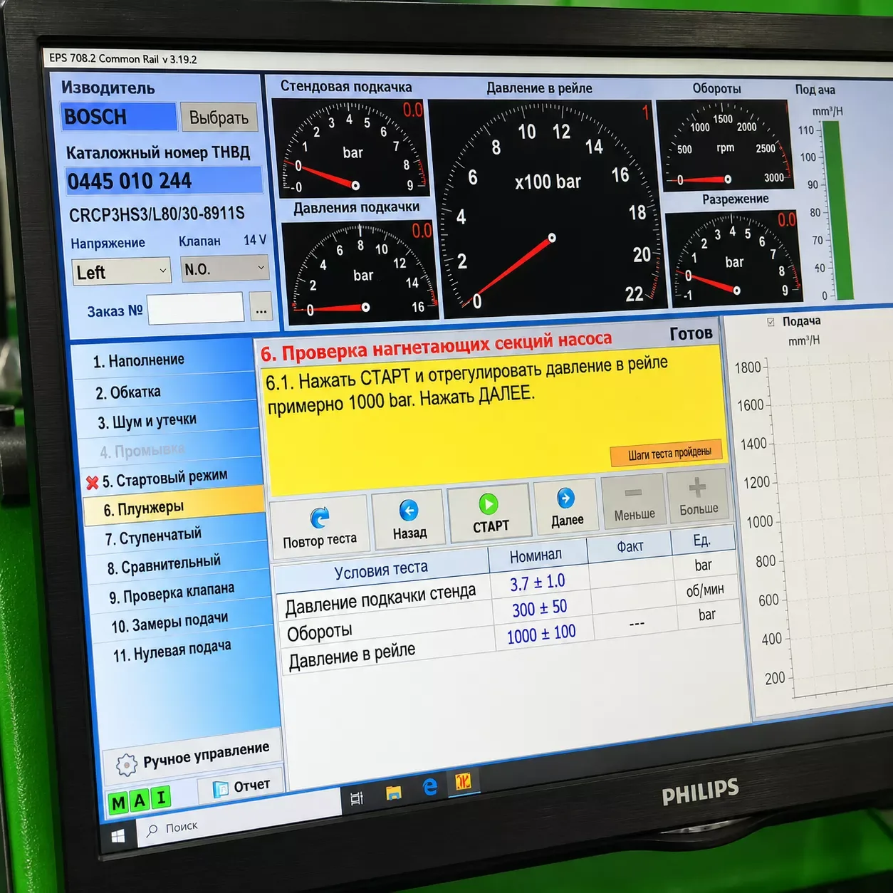Click the catalog number 0445 010 244 field
Image resolution: width=893 pixels, height=893 pixels.
click(164, 180)
